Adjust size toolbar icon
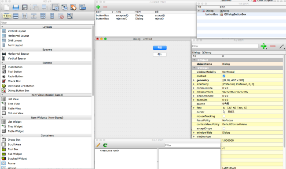 (70, 16)
